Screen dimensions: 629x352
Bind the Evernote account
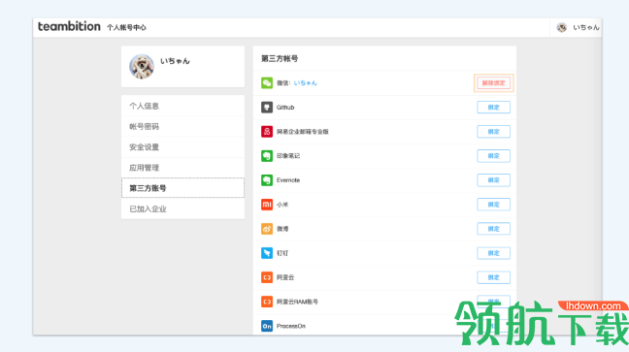point(493,180)
